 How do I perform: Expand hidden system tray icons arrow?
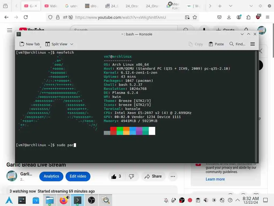(238, 200)
